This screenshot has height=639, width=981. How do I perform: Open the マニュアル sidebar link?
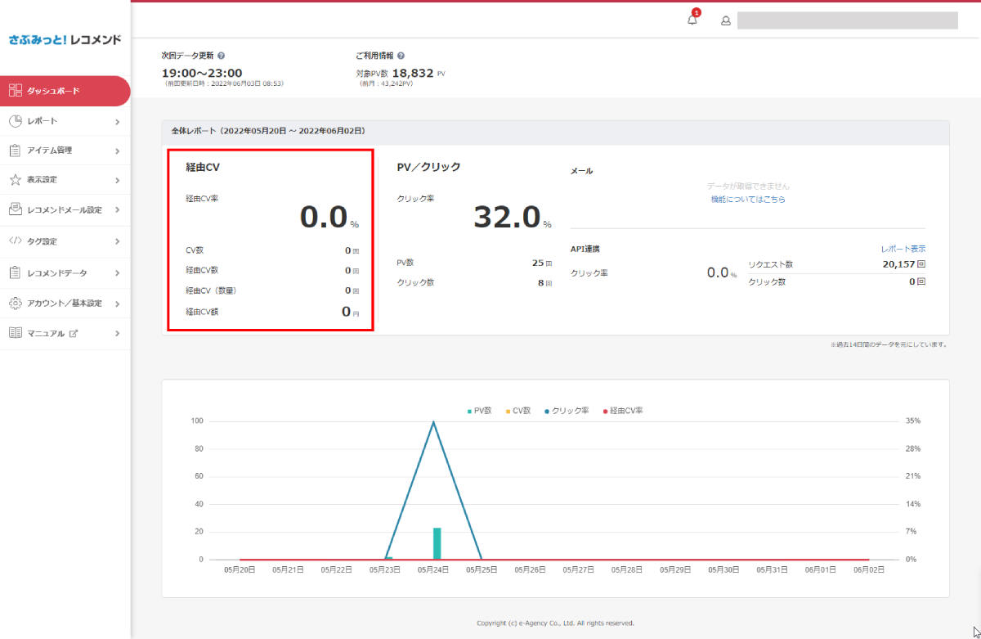[65, 334]
